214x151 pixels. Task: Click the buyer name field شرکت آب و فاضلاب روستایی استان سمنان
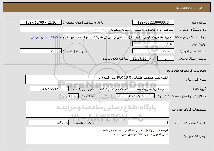[x=97, y=29]
